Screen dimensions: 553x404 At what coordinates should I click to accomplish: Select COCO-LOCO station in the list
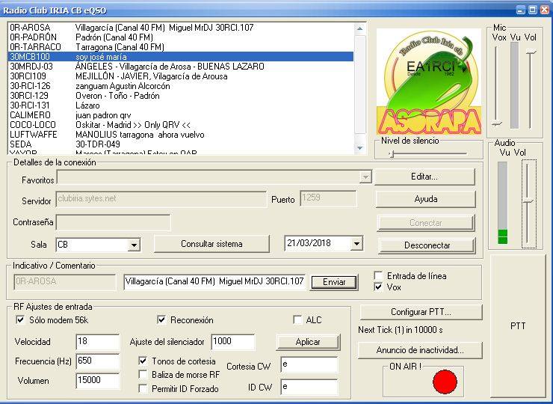click(32, 125)
